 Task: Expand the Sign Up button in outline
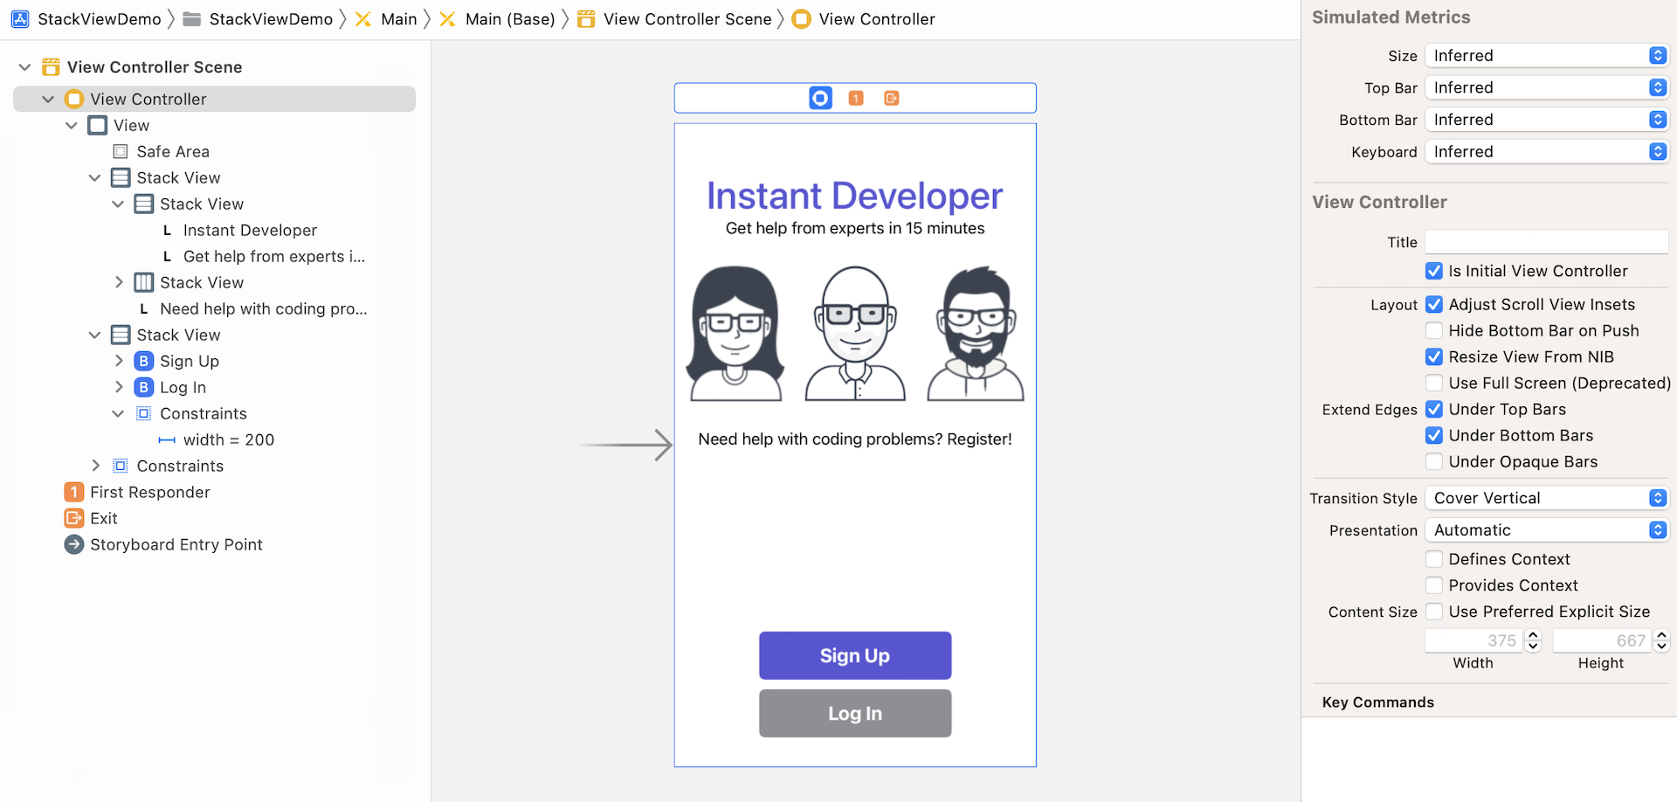[119, 361]
